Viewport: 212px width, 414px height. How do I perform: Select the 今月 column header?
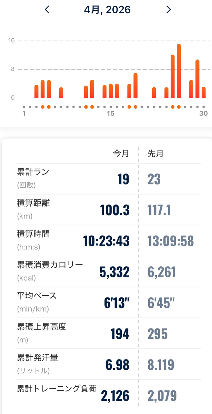point(121,154)
